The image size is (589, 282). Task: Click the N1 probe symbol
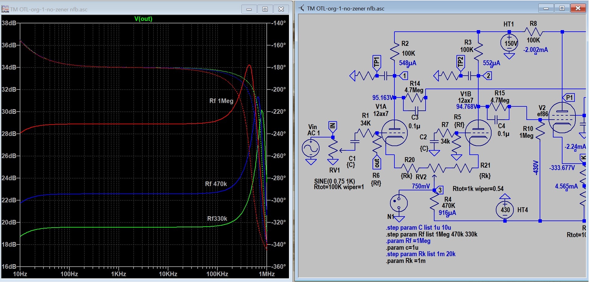399,203
